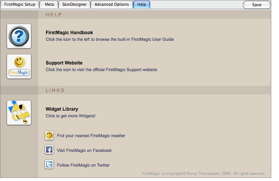The height and width of the screenshot is (181, 279).
Task: Open the FirstMagic Handbook question mark icon
Action: tap(19, 36)
